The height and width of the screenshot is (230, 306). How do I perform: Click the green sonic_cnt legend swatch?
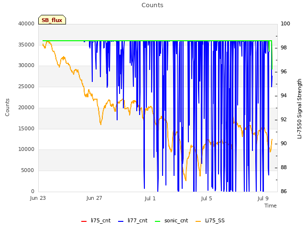157,221
